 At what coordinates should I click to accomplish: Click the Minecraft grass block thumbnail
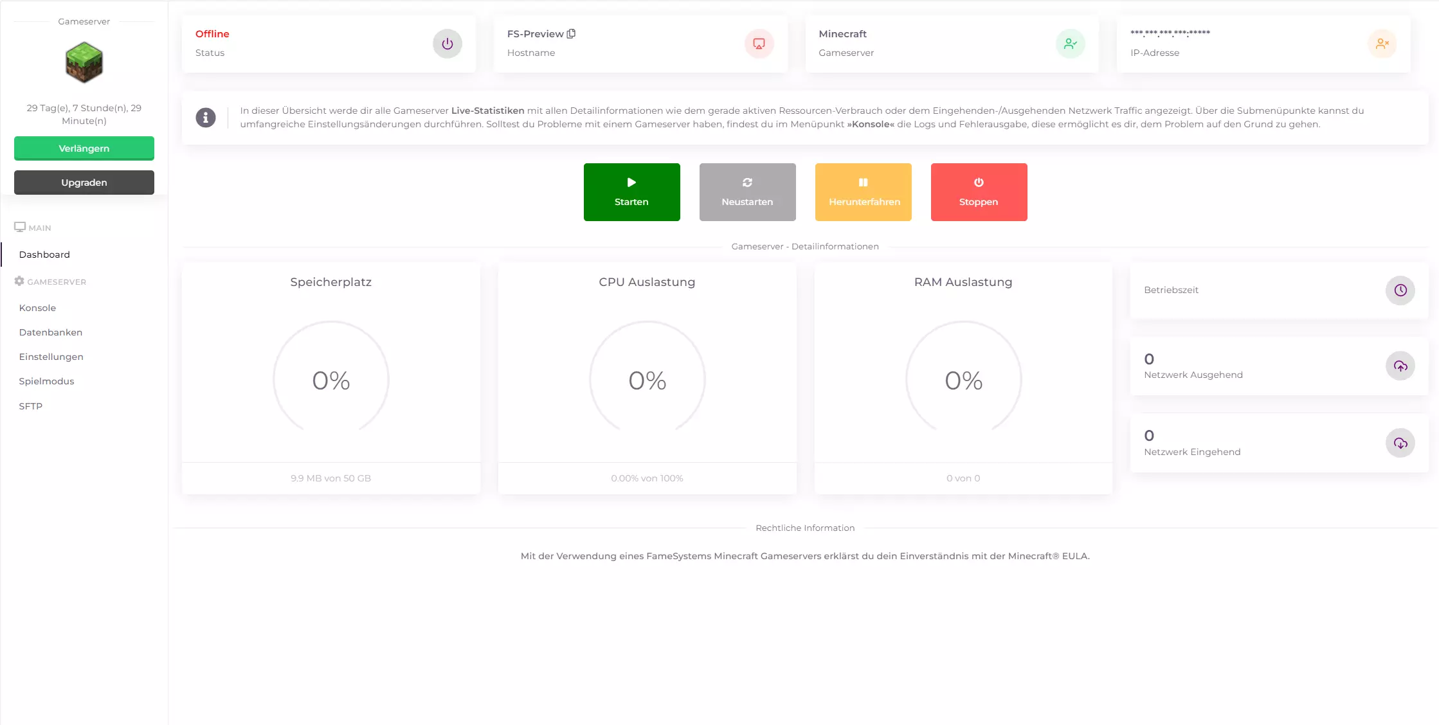[84, 62]
